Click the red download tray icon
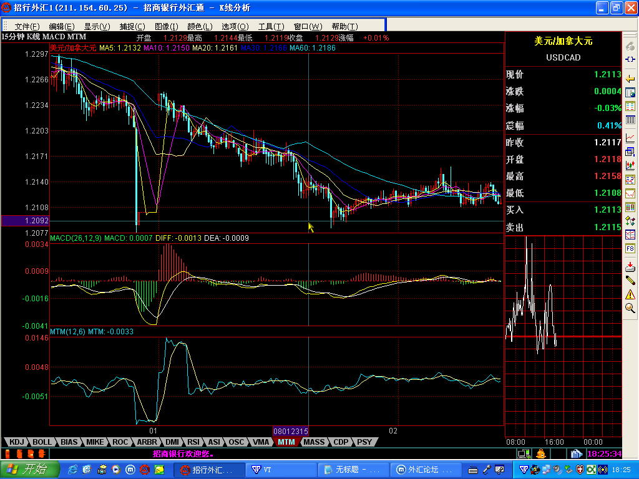The height and width of the screenshot is (479, 639). coord(630,267)
